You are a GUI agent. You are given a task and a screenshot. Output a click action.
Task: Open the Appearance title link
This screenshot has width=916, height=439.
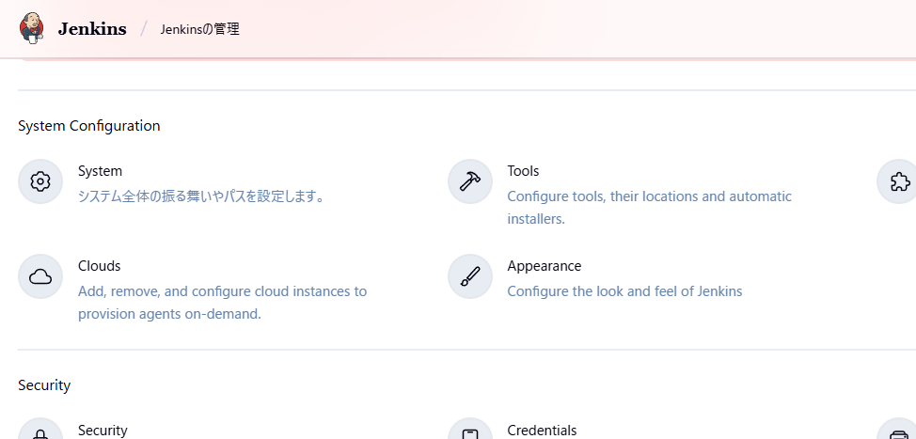click(544, 266)
